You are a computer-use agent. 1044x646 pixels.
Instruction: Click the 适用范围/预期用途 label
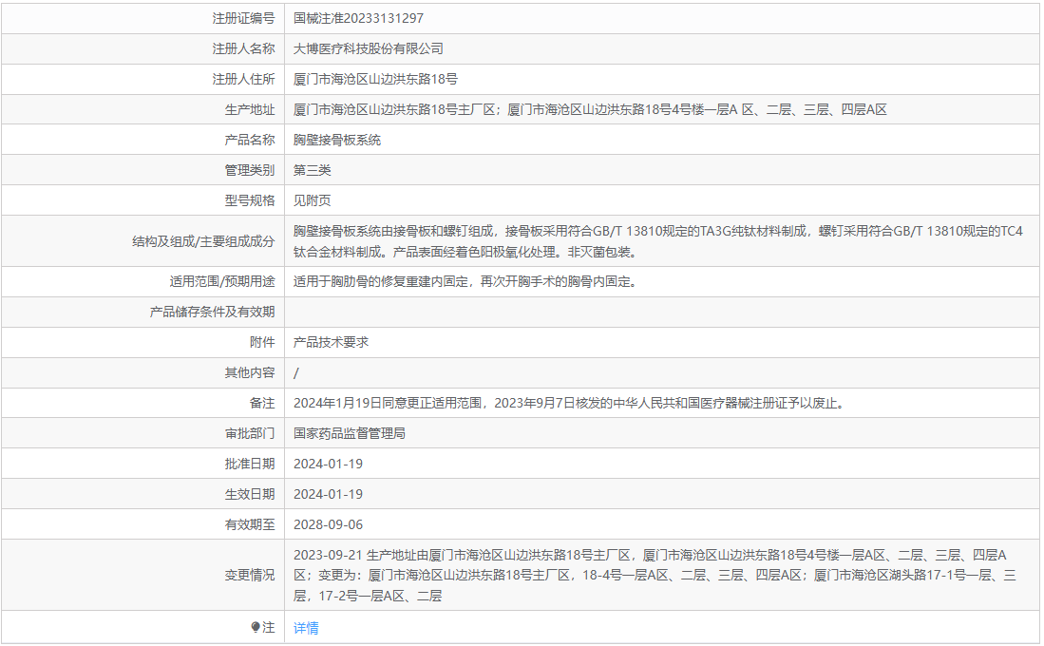tap(221, 282)
